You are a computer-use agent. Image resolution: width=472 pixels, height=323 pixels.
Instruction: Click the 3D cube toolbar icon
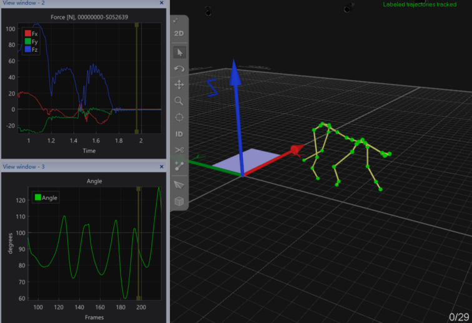tap(179, 201)
